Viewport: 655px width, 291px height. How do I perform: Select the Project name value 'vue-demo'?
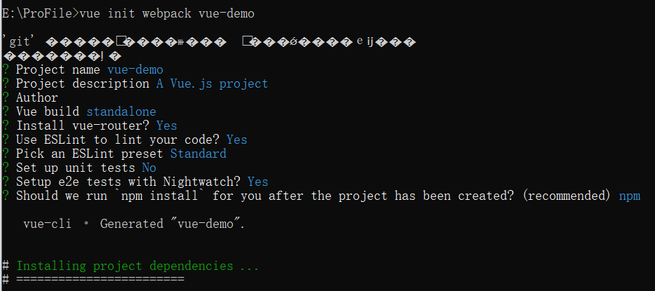click(135, 69)
